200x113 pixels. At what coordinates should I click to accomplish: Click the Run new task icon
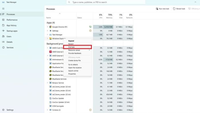click(x=157, y=9)
